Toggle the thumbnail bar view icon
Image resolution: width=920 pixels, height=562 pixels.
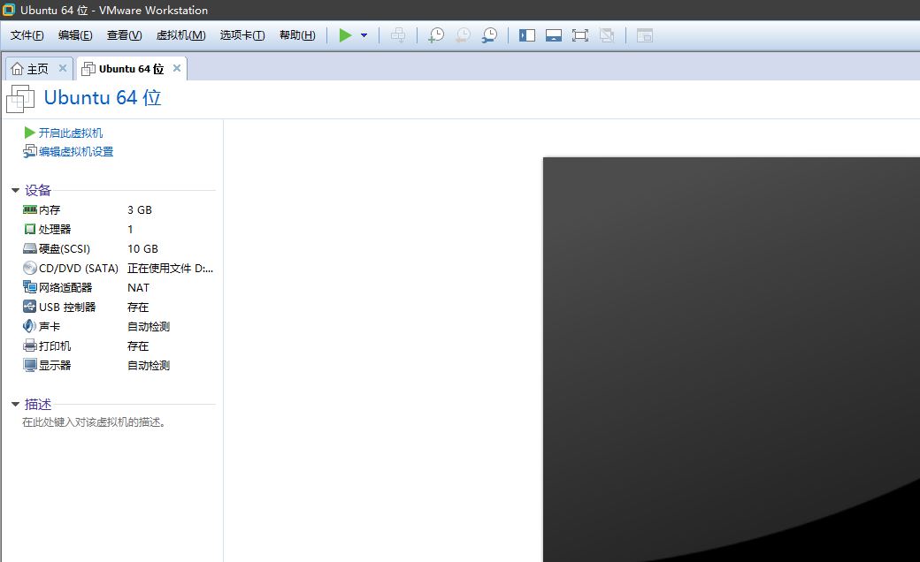pos(553,35)
